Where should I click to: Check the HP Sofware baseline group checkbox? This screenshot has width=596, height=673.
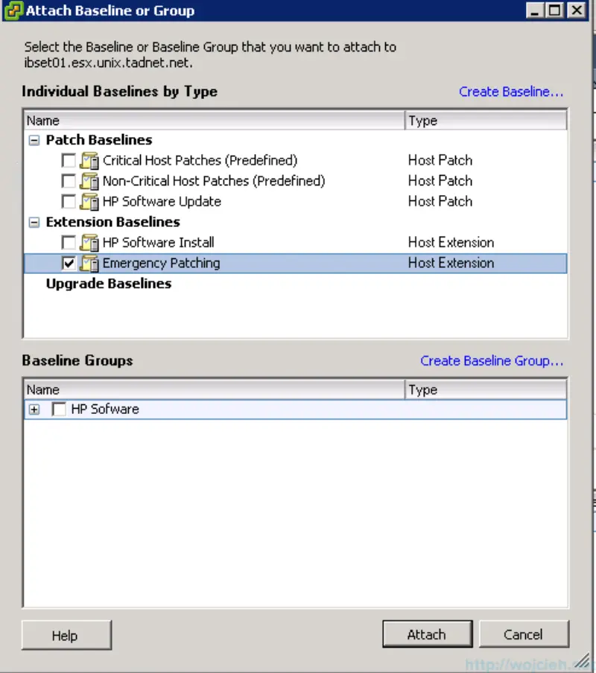click(x=59, y=409)
